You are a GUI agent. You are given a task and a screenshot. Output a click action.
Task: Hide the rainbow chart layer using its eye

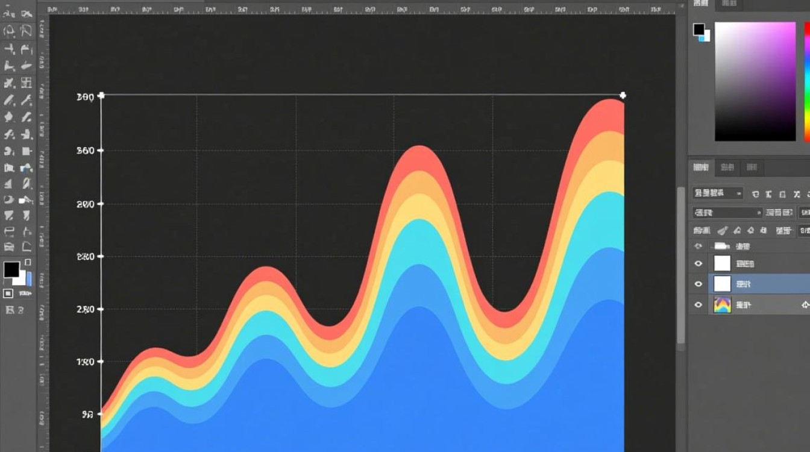[x=699, y=305]
